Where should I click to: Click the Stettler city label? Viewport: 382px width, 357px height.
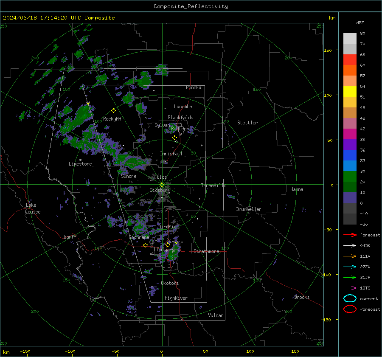click(x=247, y=123)
